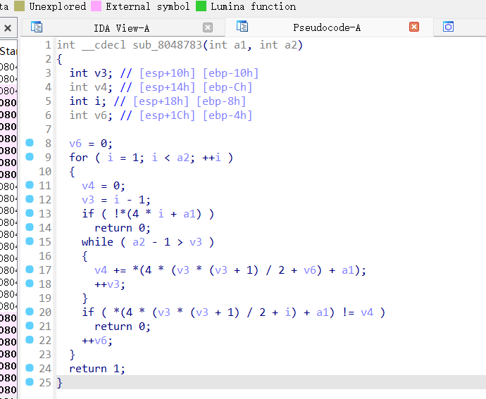Image resolution: width=486 pixels, height=399 pixels.
Task: Toggle breakpoint dot on line 24
Action: [30, 368]
